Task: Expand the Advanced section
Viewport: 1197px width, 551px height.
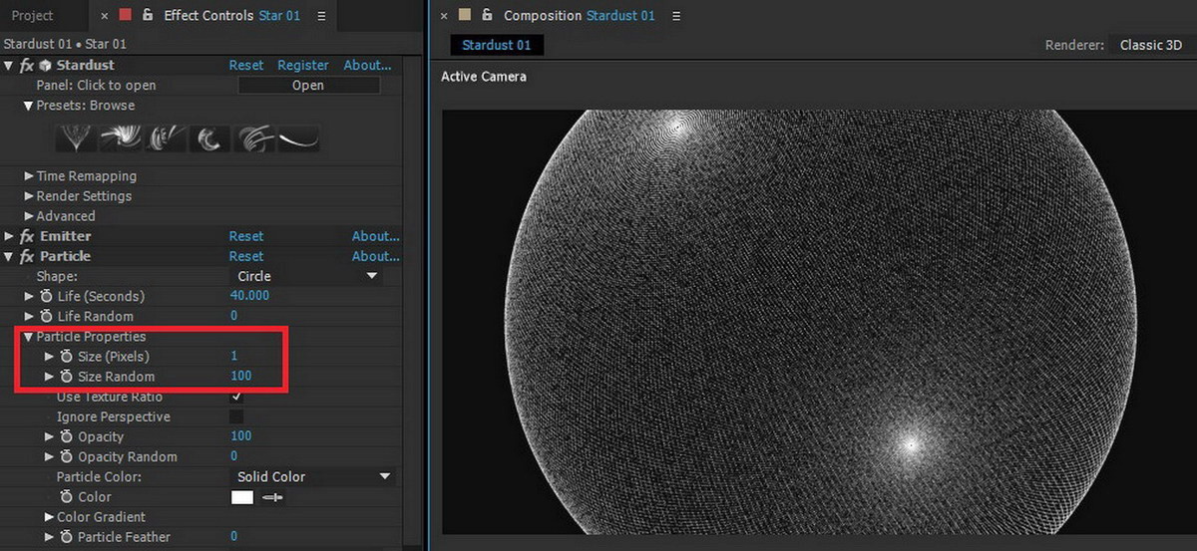Action: click(x=29, y=216)
